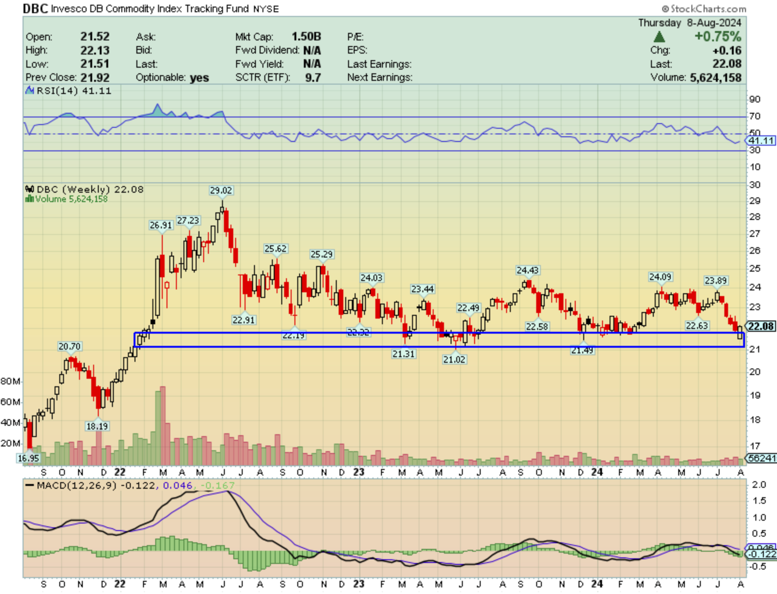Image resolution: width=777 pixels, height=594 pixels.
Task: Click the Prev Close value 21.92
Action: [95, 78]
